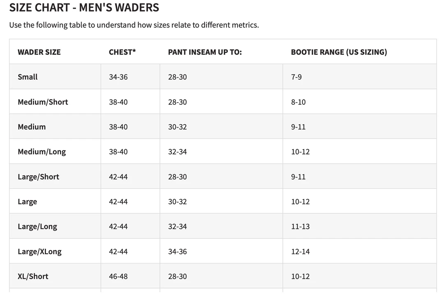This screenshot has width=444, height=298.
Task: Click the 34-36 inseam value for Large/XLong
Action: [177, 252]
